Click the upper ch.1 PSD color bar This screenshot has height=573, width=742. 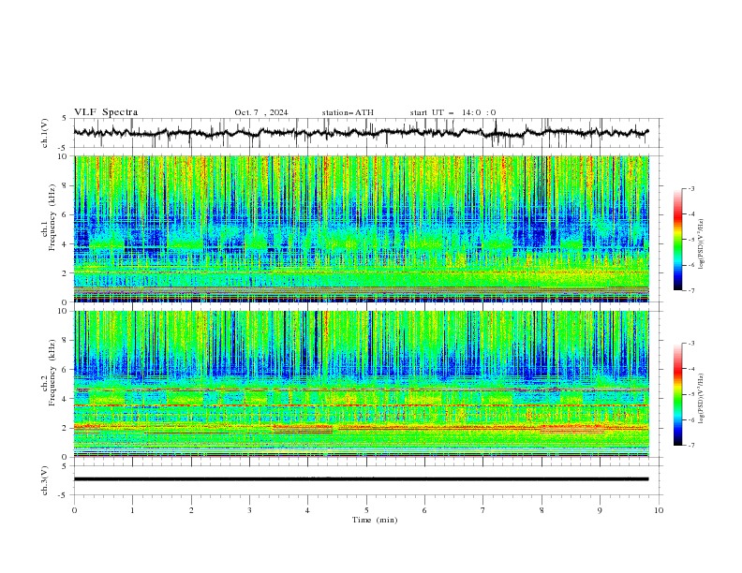point(677,240)
